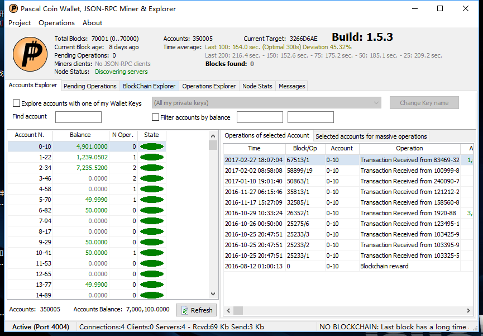Click the accounts list scroll down arrow
This screenshot has height=336, width=483.
click(x=213, y=294)
